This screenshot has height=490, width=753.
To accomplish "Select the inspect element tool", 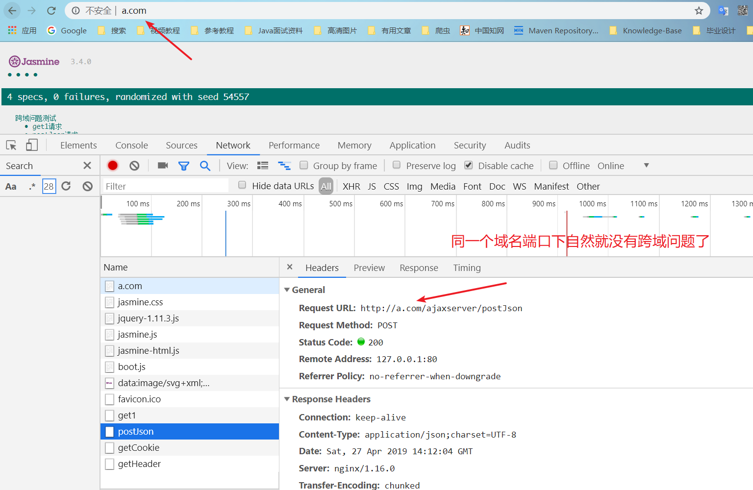I will (11, 145).
